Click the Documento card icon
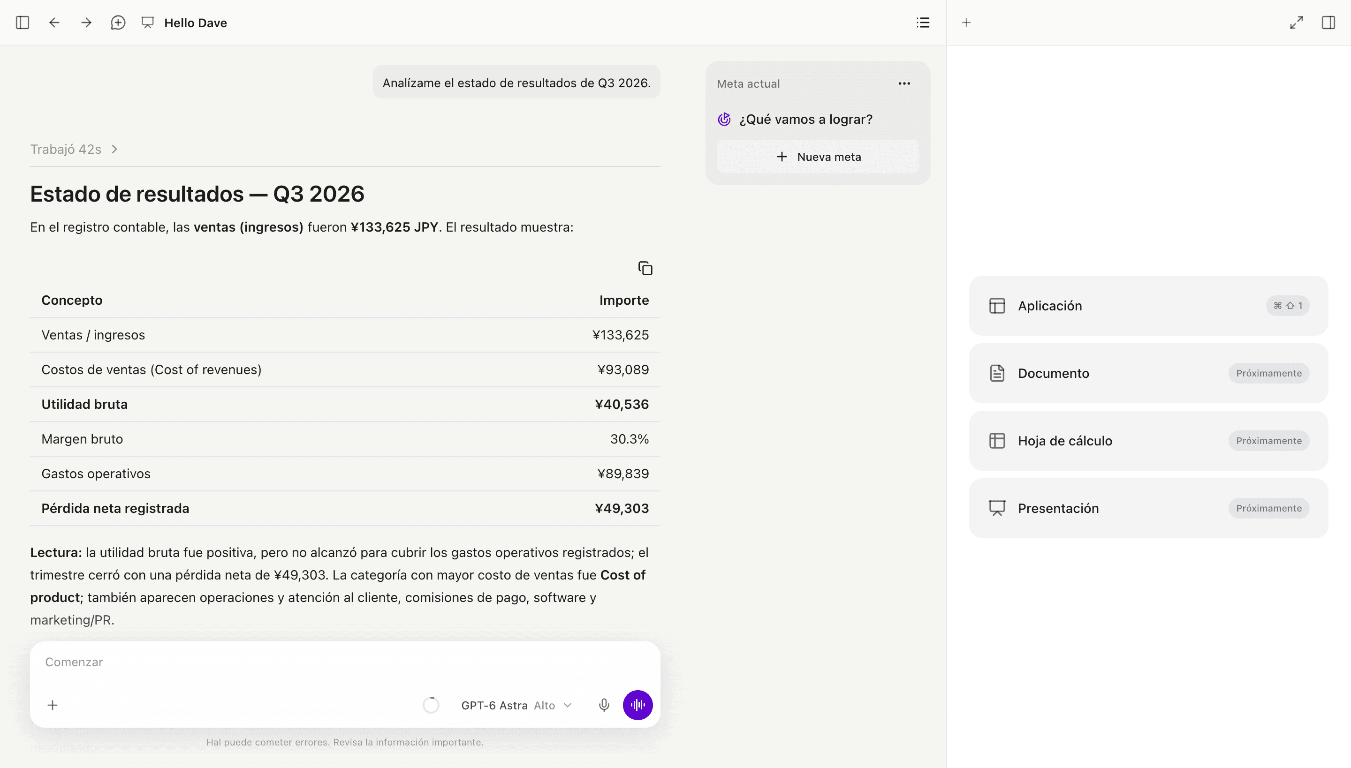 (x=997, y=373)
